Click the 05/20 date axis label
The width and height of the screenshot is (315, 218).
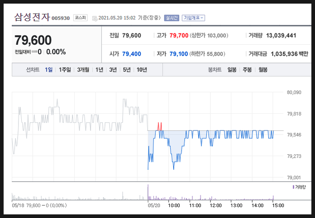tap(154, 205)
